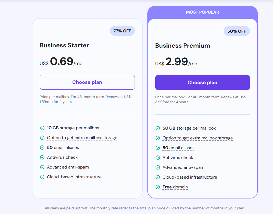Click the 77% OFF badge
This screenshot has width=273, height=214.
tap(122, 31)
